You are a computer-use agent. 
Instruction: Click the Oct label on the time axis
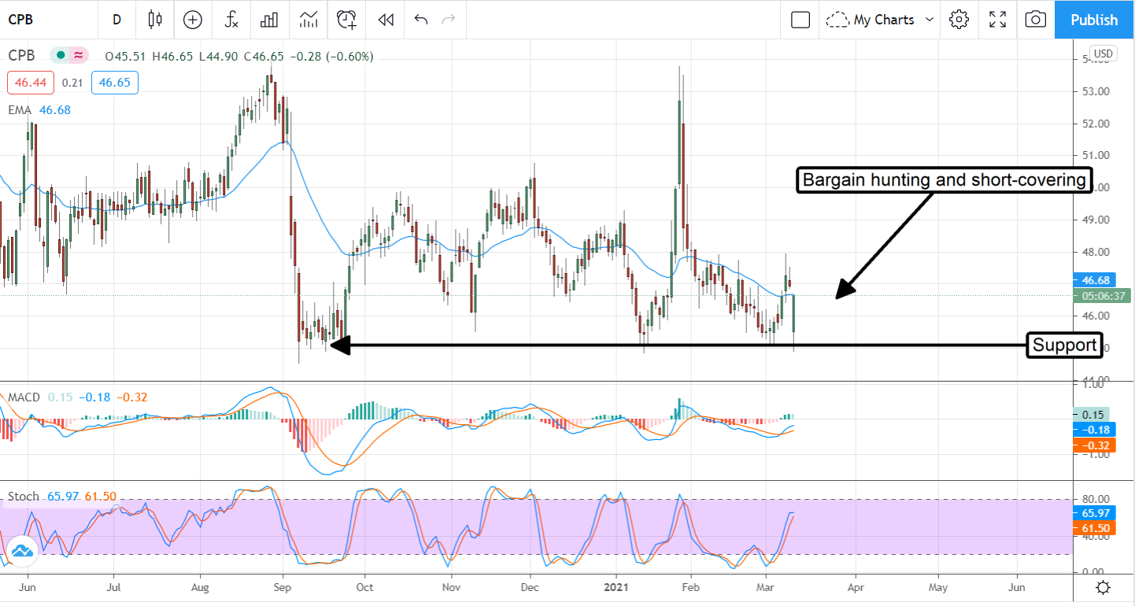(364, 587)
